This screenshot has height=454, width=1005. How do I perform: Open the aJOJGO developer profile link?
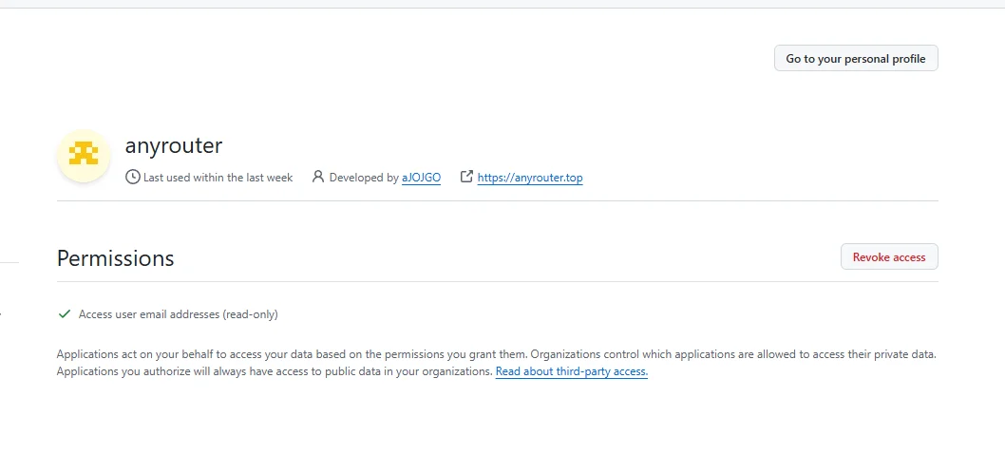pos(421,178)
